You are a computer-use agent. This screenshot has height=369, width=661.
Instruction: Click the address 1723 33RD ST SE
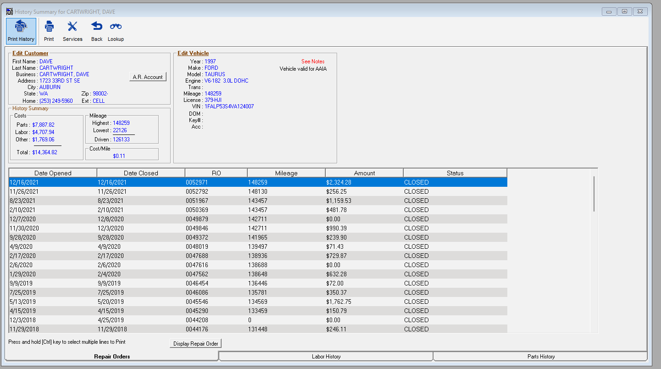pyautogui.click(x=60, y=81)
